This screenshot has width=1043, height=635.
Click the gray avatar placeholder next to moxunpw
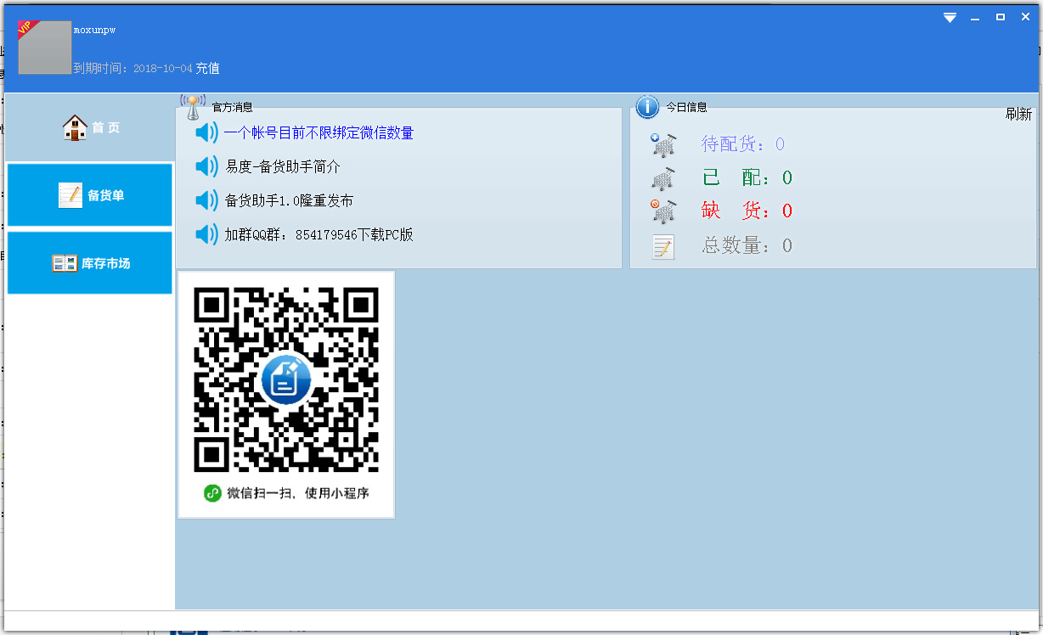(x=45, y=48)
